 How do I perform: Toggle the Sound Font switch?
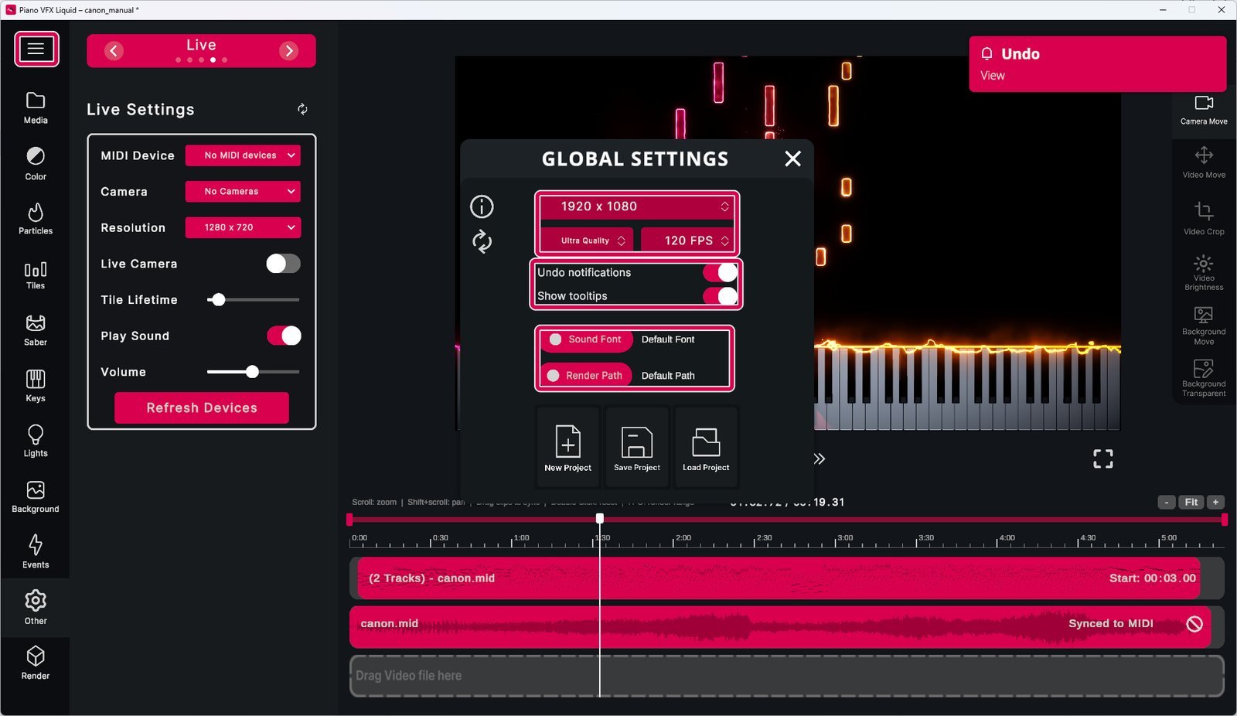[x=586, y=339]
